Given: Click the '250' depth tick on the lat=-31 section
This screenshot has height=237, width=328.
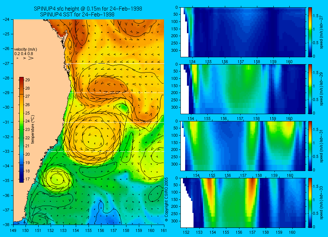Looking at the screenshot, I should point(175,157).
